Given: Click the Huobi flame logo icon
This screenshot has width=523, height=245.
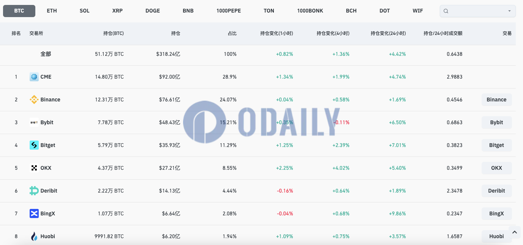Looking at the screenshot, I should tap(34, 236).
